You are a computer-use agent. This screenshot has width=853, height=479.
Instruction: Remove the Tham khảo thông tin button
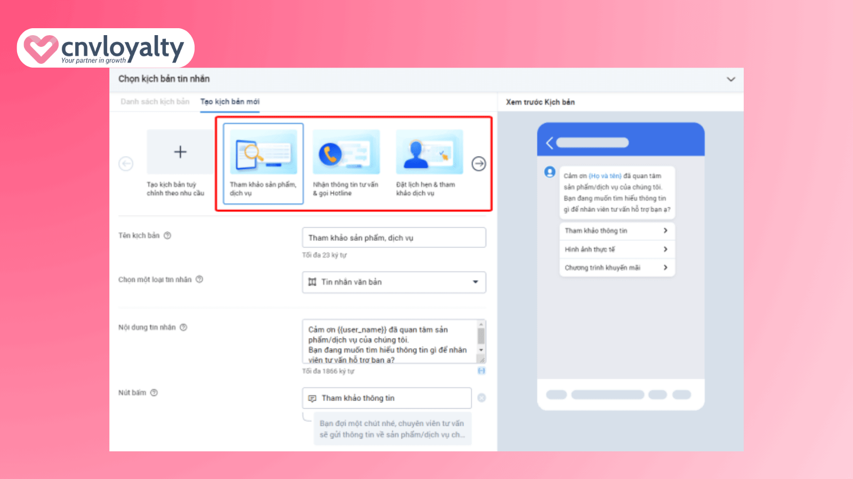point(481,398)
